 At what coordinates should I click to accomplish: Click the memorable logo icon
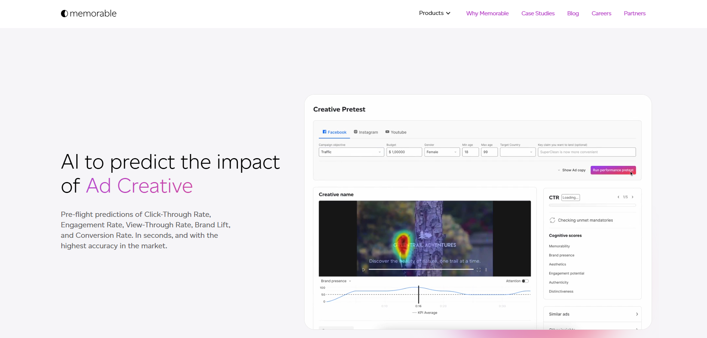pos(64,13)
